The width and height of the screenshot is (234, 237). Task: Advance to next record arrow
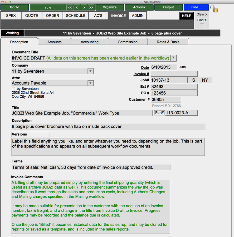(x=84, y=7)
